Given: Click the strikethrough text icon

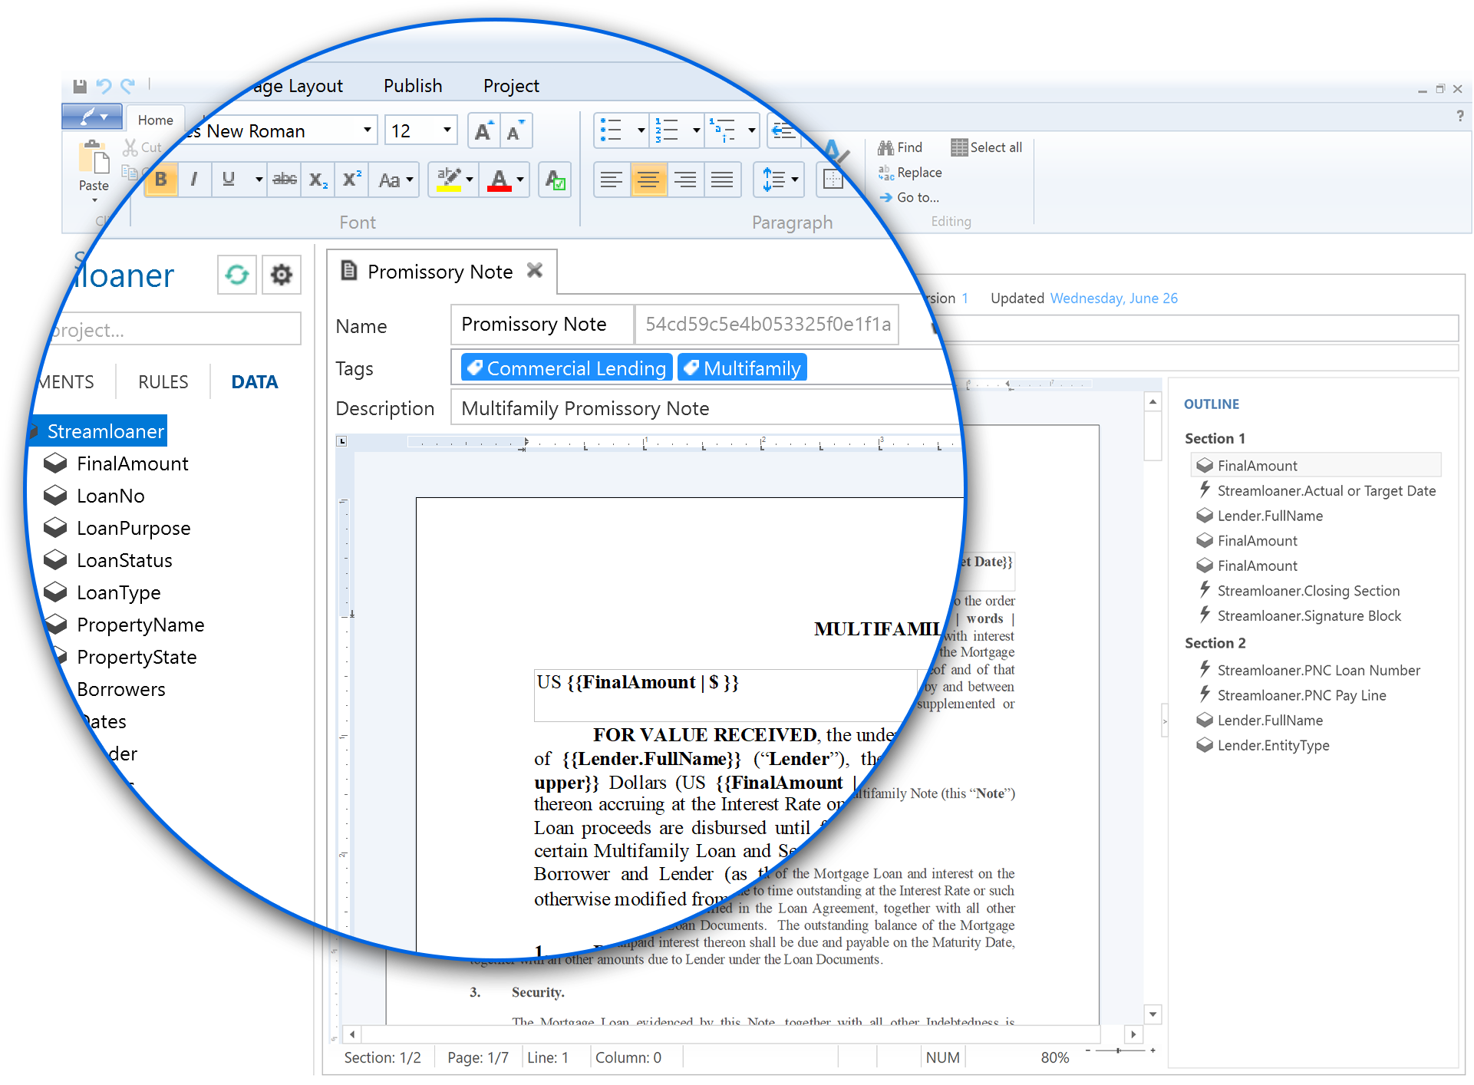Looking at the screenshot, I should tap(284, 180).
